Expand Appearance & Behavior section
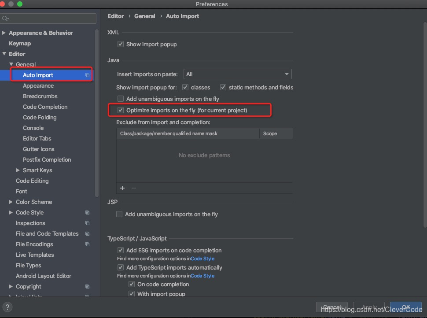Viewport: 427px width, 318px height. click(x=4, y=33)
